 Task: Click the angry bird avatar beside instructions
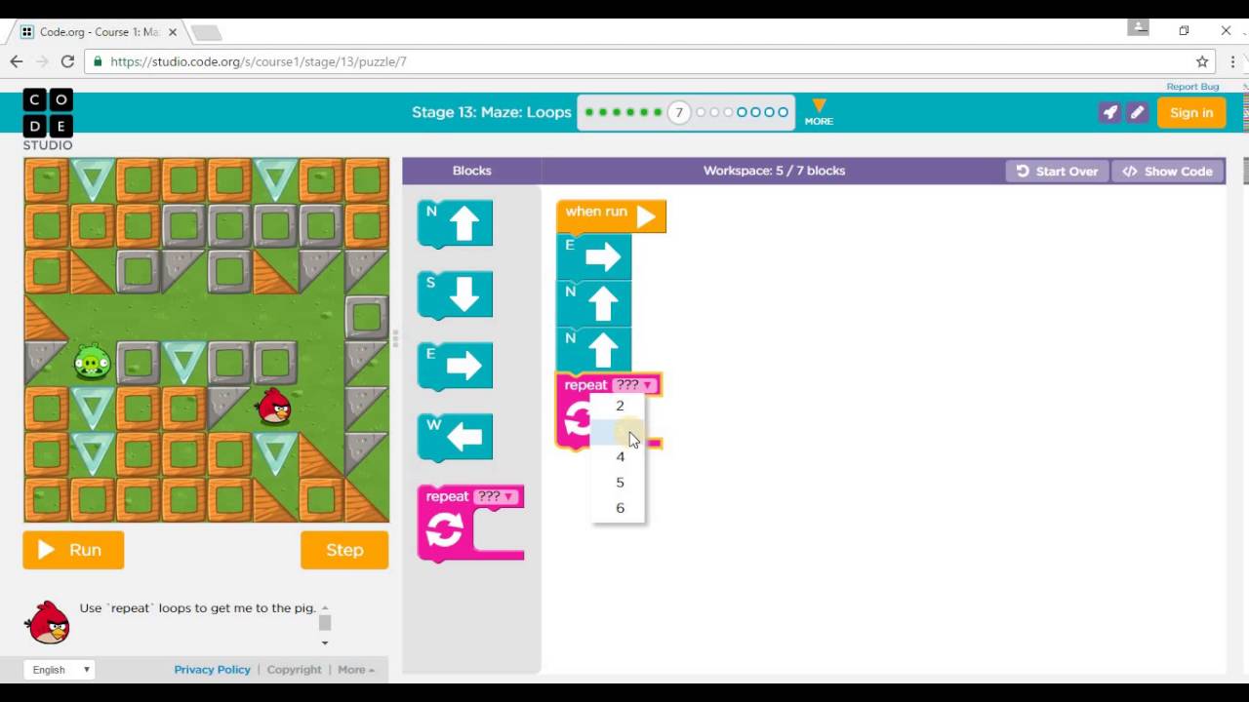click(x=48, y=622)
